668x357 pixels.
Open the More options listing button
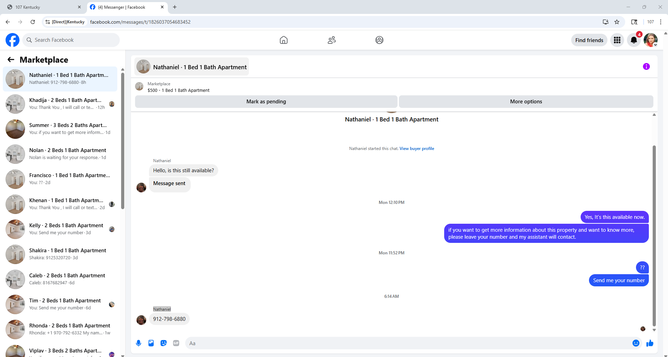click(526, 102)
